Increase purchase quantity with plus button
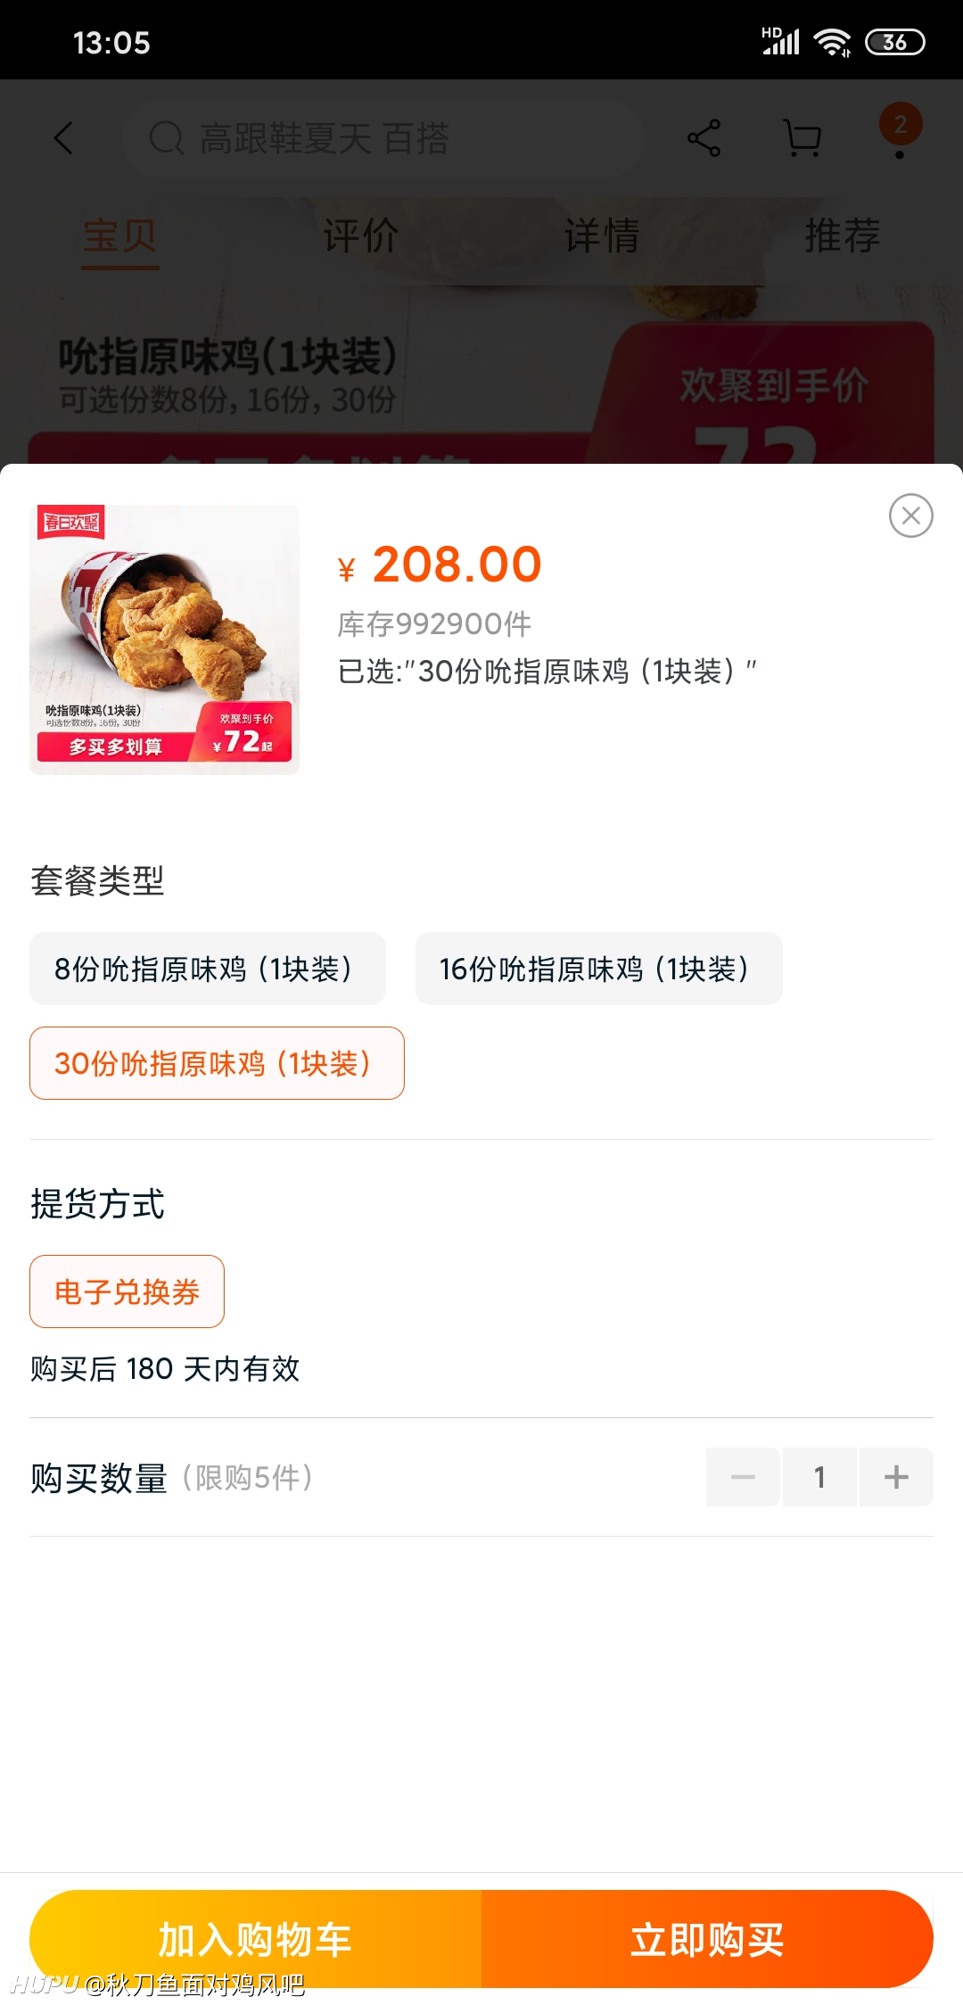Image resolution: width=963 pixels, height=2005 pixels. (x=895, y=1477)
